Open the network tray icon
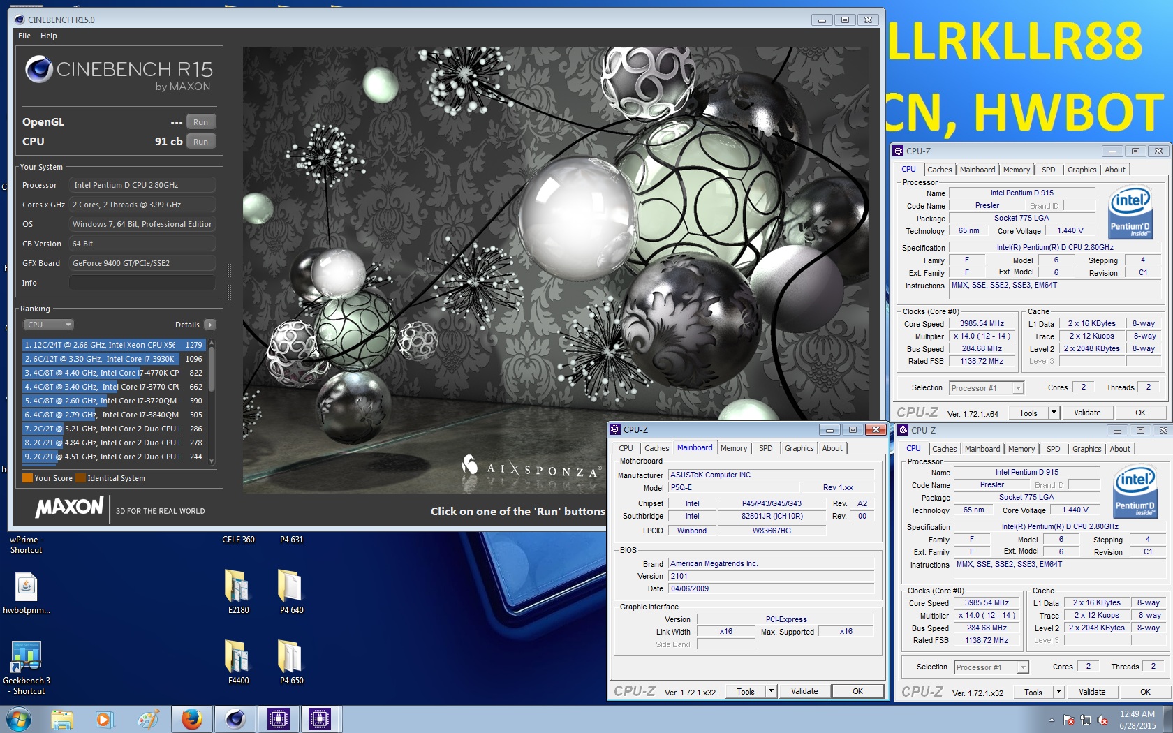Viewport: 1173px width, 733px height. [1086, 720]
